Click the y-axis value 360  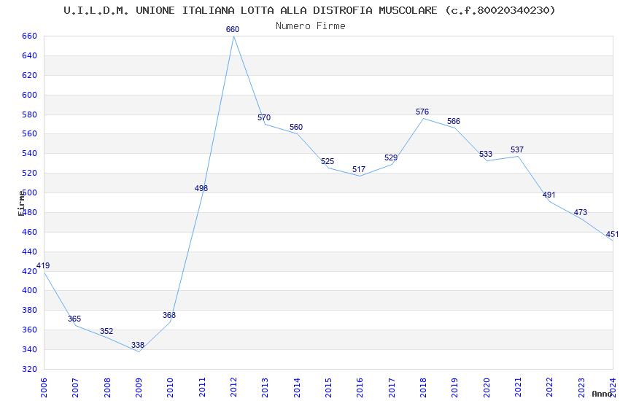tap(30, 330)
